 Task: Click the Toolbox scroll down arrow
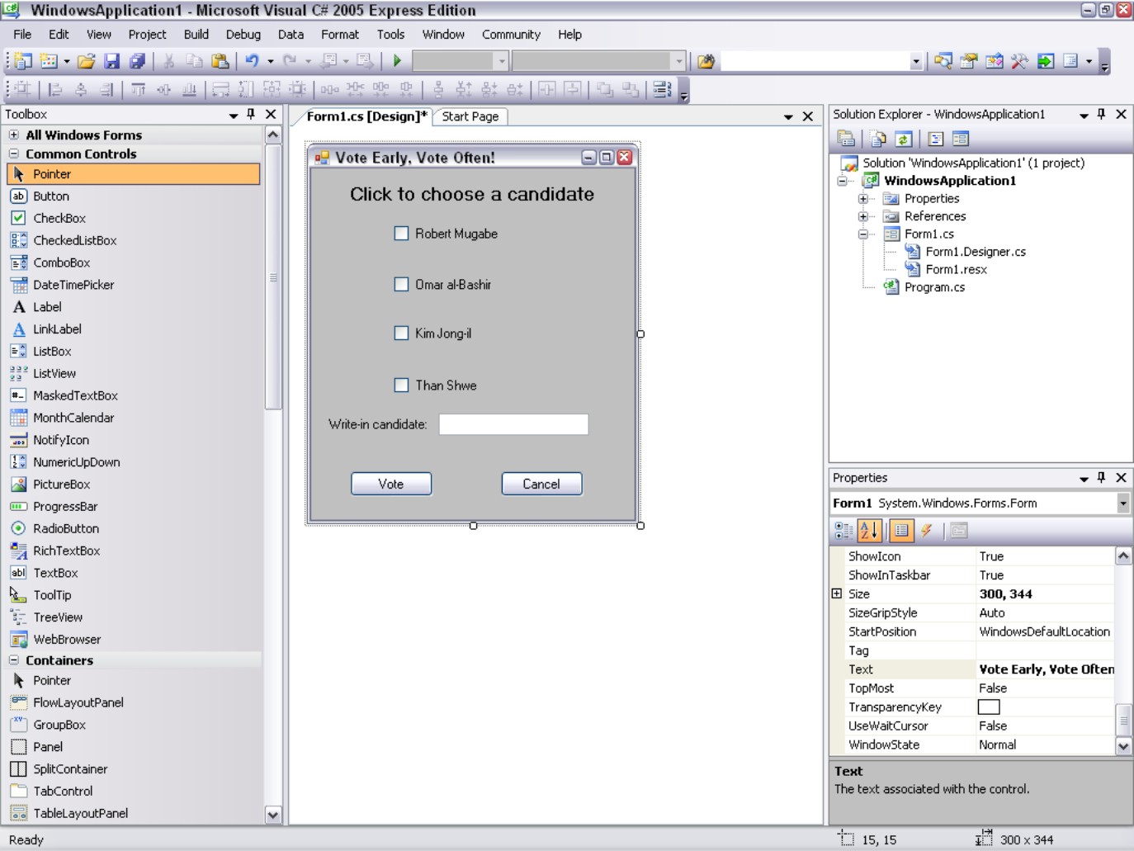(273, 815)
